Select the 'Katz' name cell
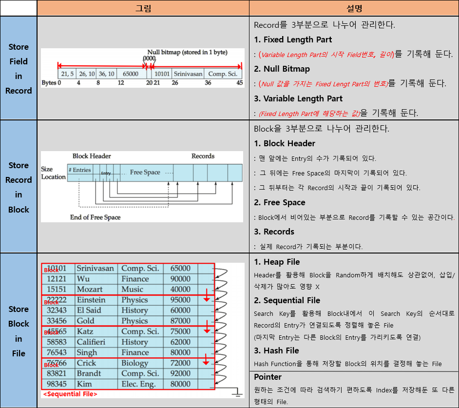The image size is (459, 408). (96, 331)
